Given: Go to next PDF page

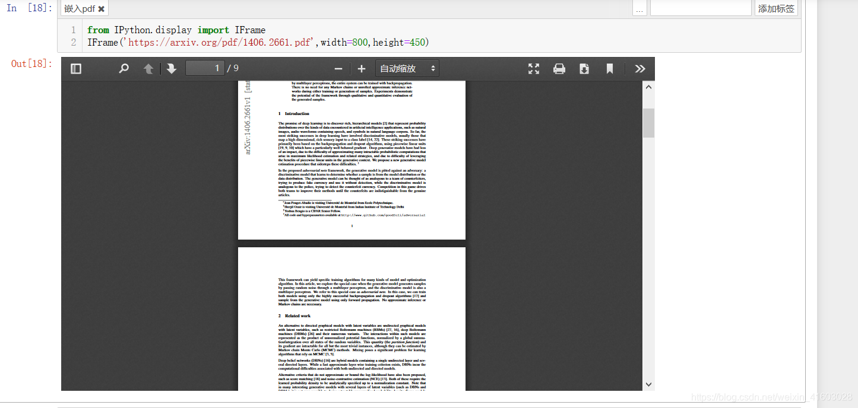Looking at the screenshot, I should pyautogui.click(x=172, y=69).
